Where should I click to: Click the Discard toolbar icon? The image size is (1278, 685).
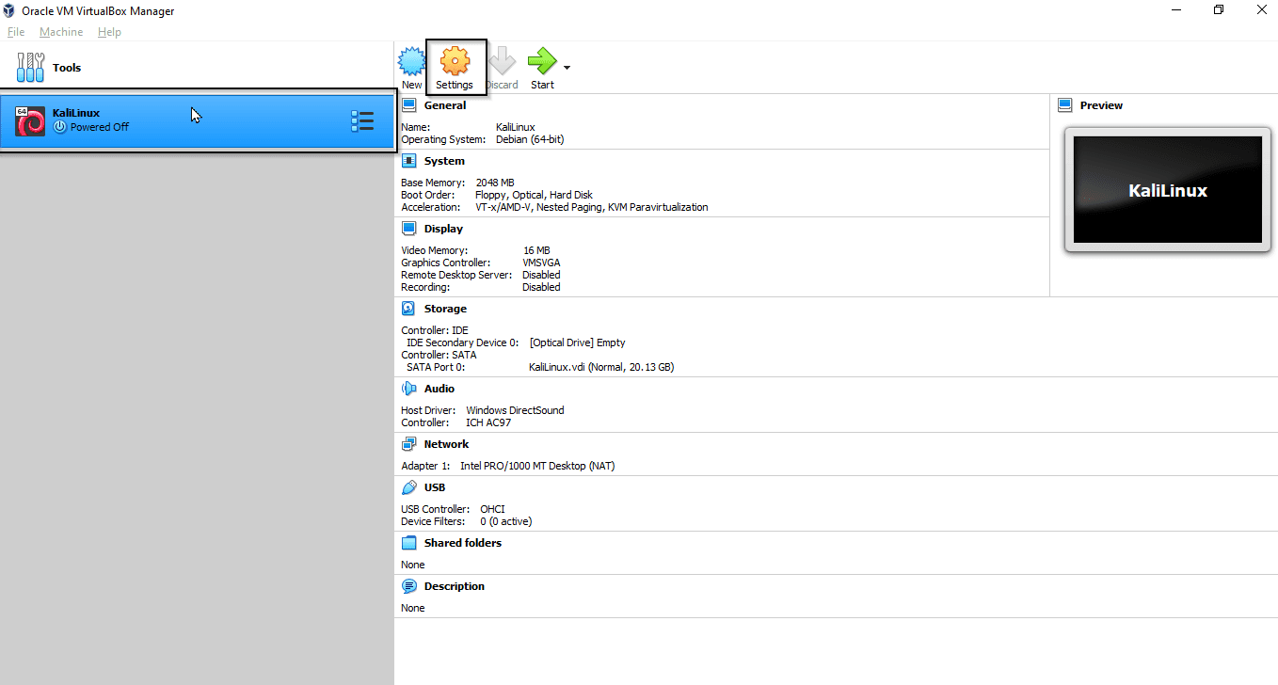[x=502, y=62]
